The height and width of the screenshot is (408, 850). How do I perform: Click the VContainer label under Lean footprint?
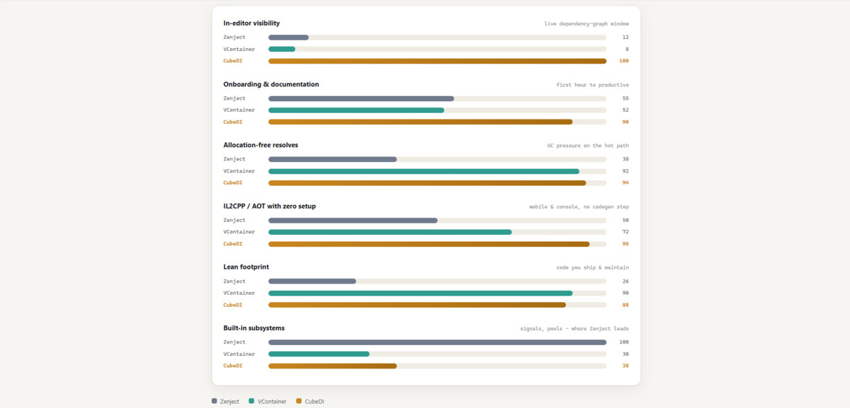point(239,293)
